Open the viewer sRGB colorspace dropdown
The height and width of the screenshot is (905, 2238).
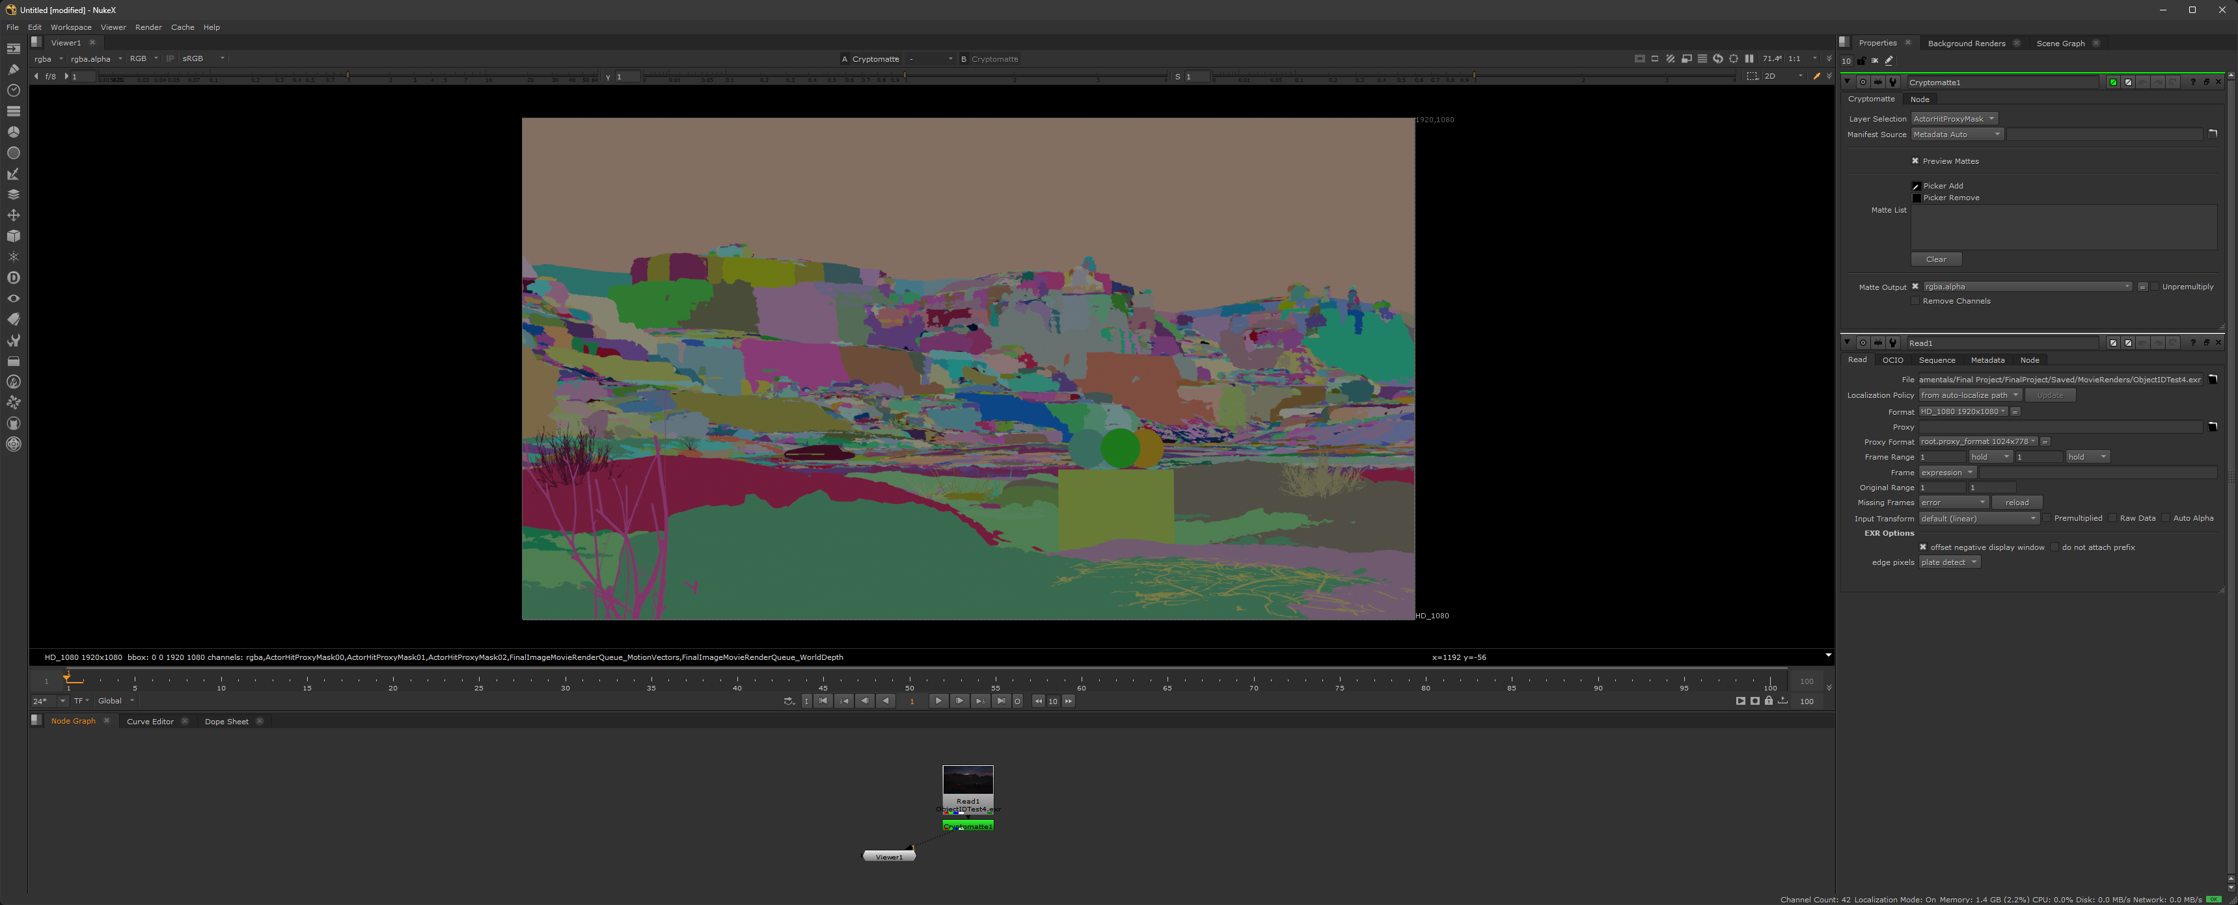(203, 59)
